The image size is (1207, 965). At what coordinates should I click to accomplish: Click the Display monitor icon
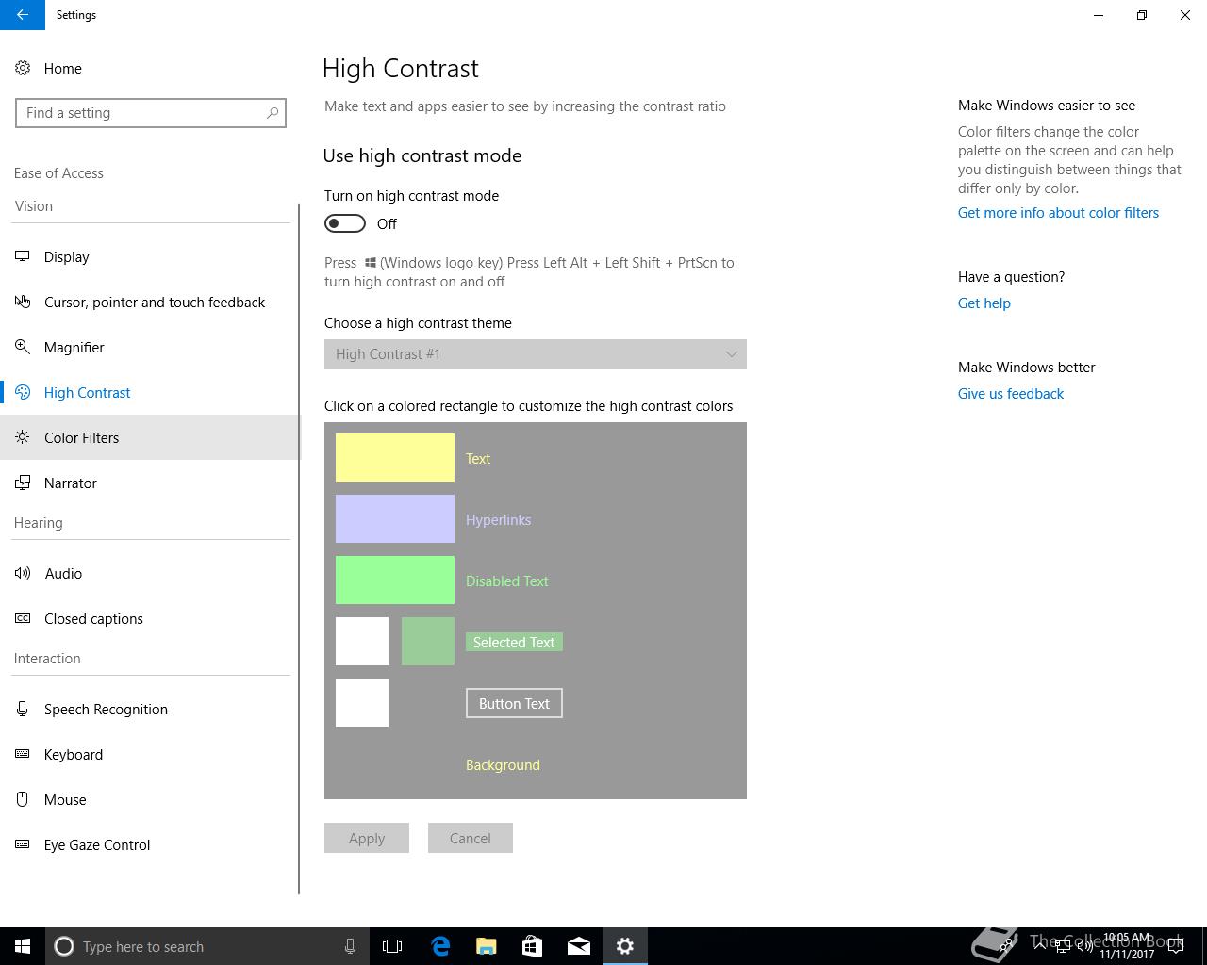23,256
